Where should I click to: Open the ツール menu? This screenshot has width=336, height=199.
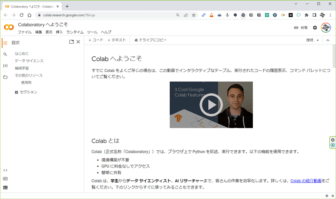click(x=92, y=32)
